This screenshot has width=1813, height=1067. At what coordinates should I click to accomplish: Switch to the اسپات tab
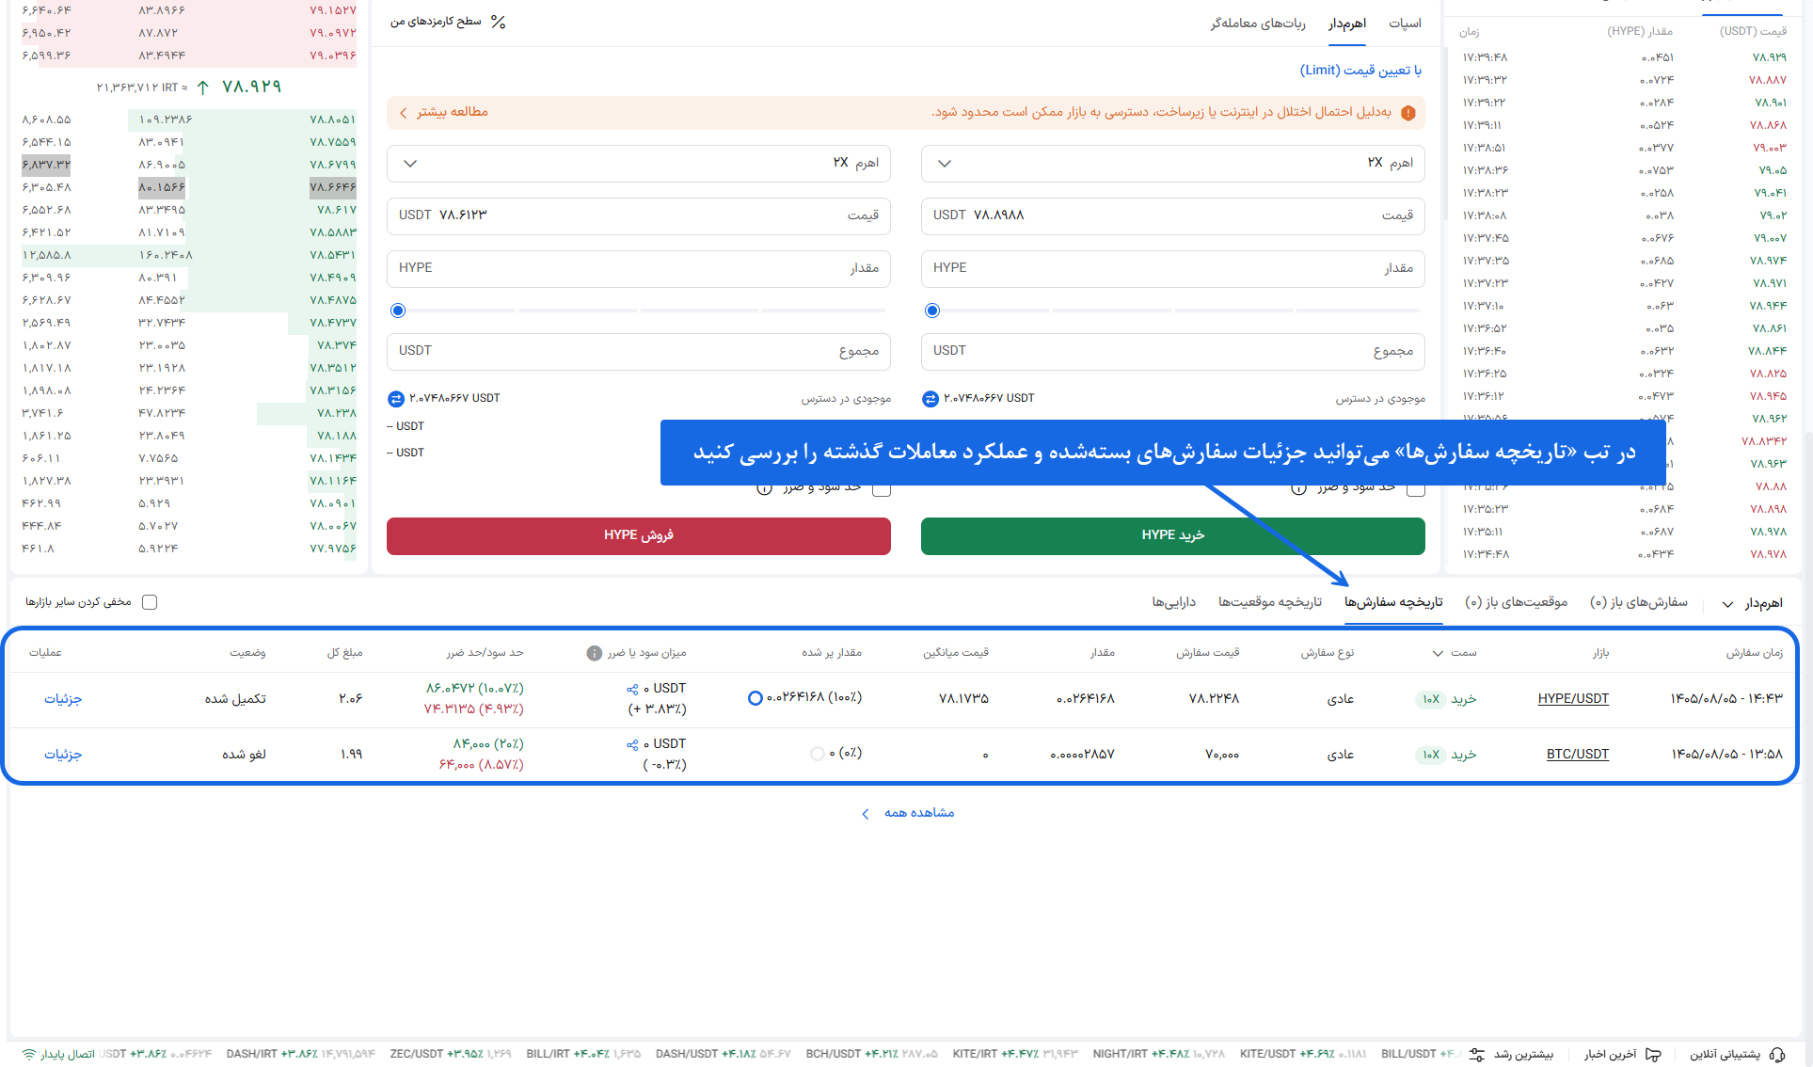click(1405, 24)
